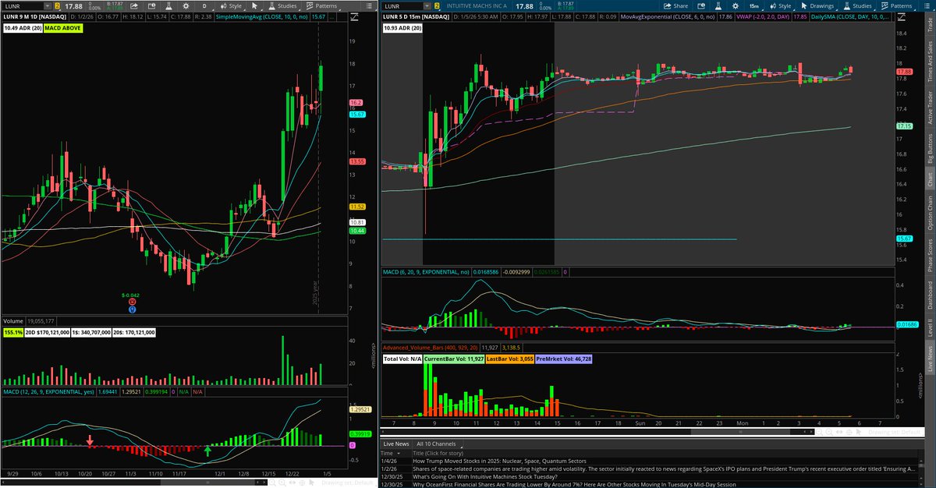Click the left LUNR symbol input field
The height and width of the screenshot is (488, 936).
[22, 6]
